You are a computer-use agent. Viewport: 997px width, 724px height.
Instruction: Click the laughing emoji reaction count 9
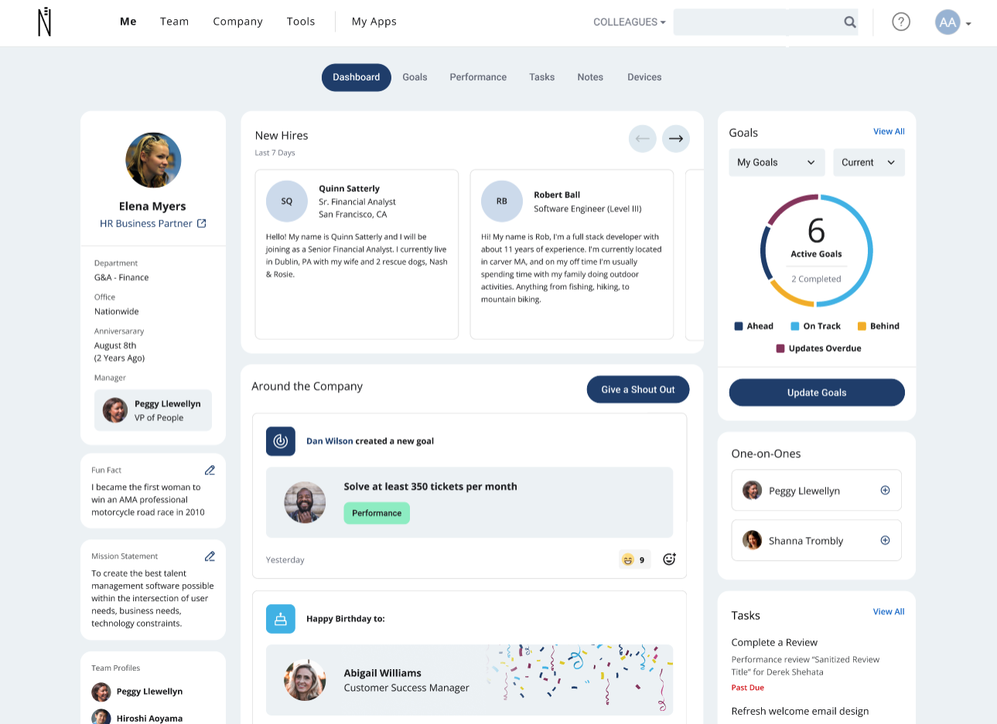[634, 559]
